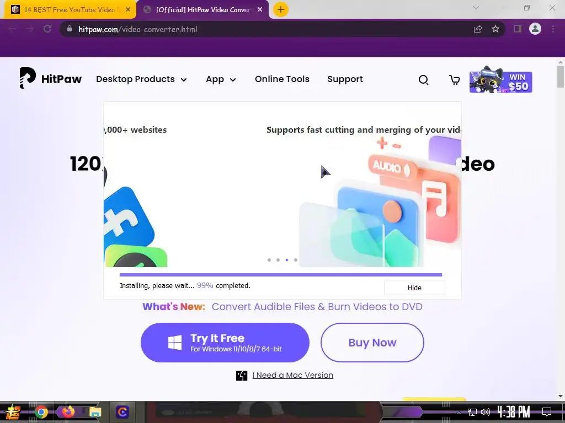Open the shopping cart icon
The height and width of the screenshot is (423, 565).
pyautogui.click(x=455, y=79)
